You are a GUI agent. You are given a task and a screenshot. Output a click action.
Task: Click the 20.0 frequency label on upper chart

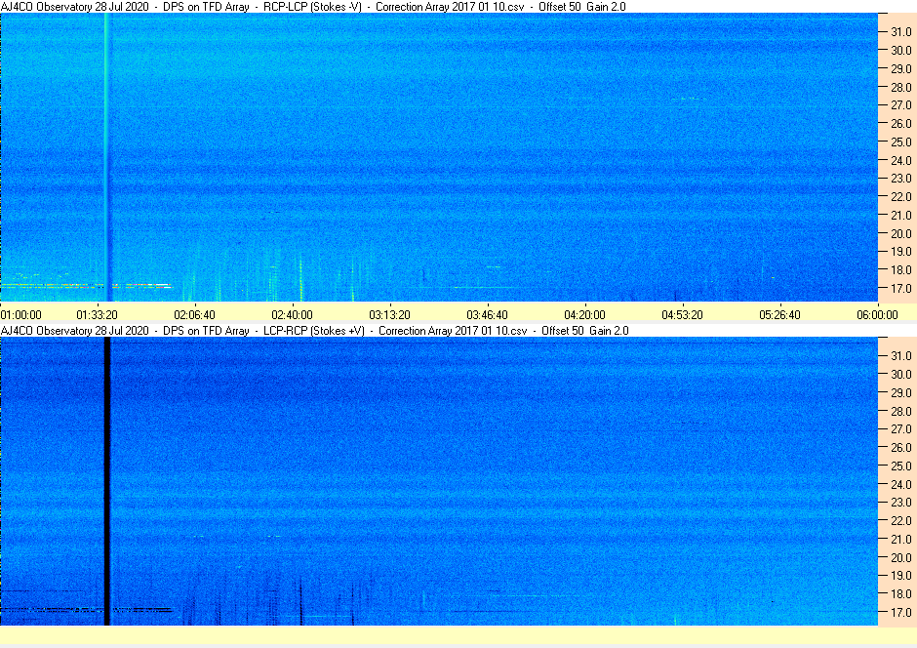pyautogui.click(x=901, y=233)
